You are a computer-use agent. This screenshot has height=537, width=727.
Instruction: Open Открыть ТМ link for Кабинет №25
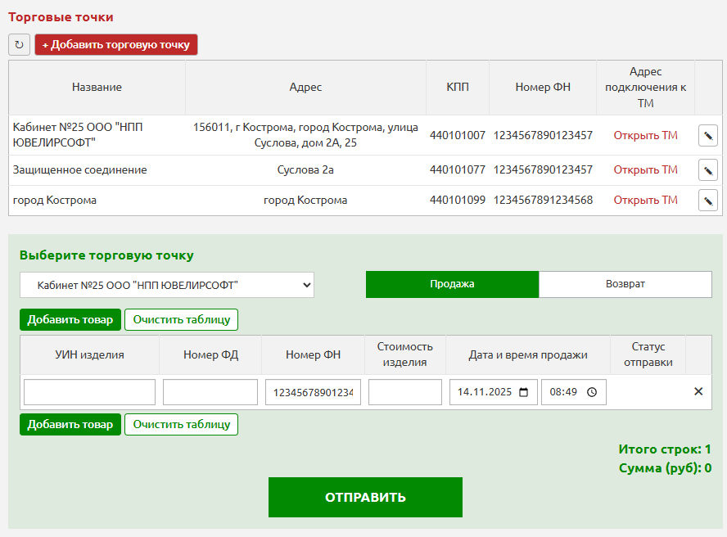point(645,136)
